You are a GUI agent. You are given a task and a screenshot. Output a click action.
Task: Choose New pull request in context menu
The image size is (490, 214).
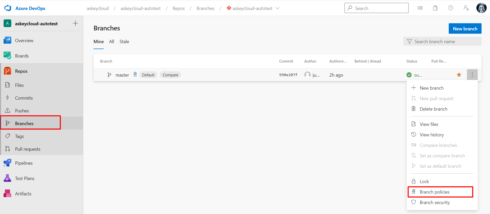tap(442, 98)
